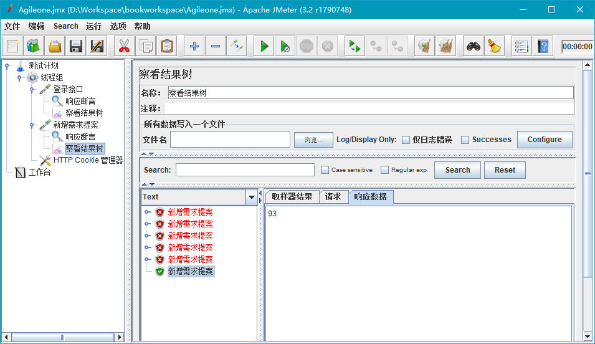The width and height of the screenshot is (595, 344).
Task: Enable the 仅日志错误 checkbox
Action: (406, 140)
